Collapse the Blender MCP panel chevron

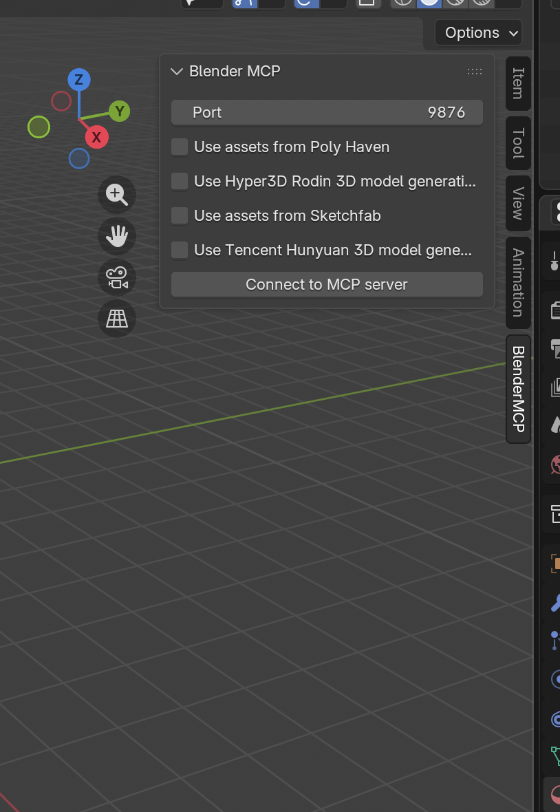pyautogui.click(x=177, y=72)
